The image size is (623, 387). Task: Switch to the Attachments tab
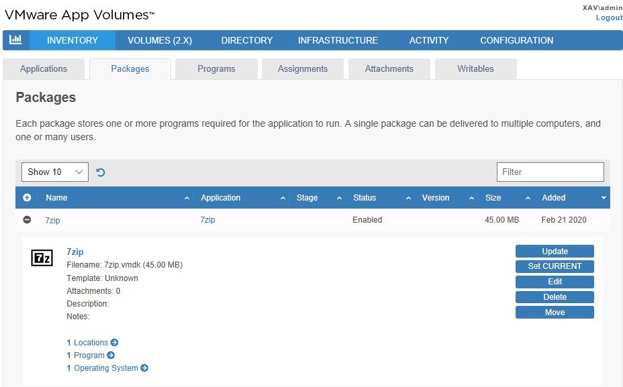click(389, 68)
